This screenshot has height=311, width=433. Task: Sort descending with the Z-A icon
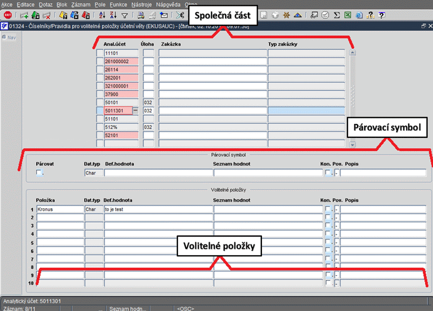113,15
